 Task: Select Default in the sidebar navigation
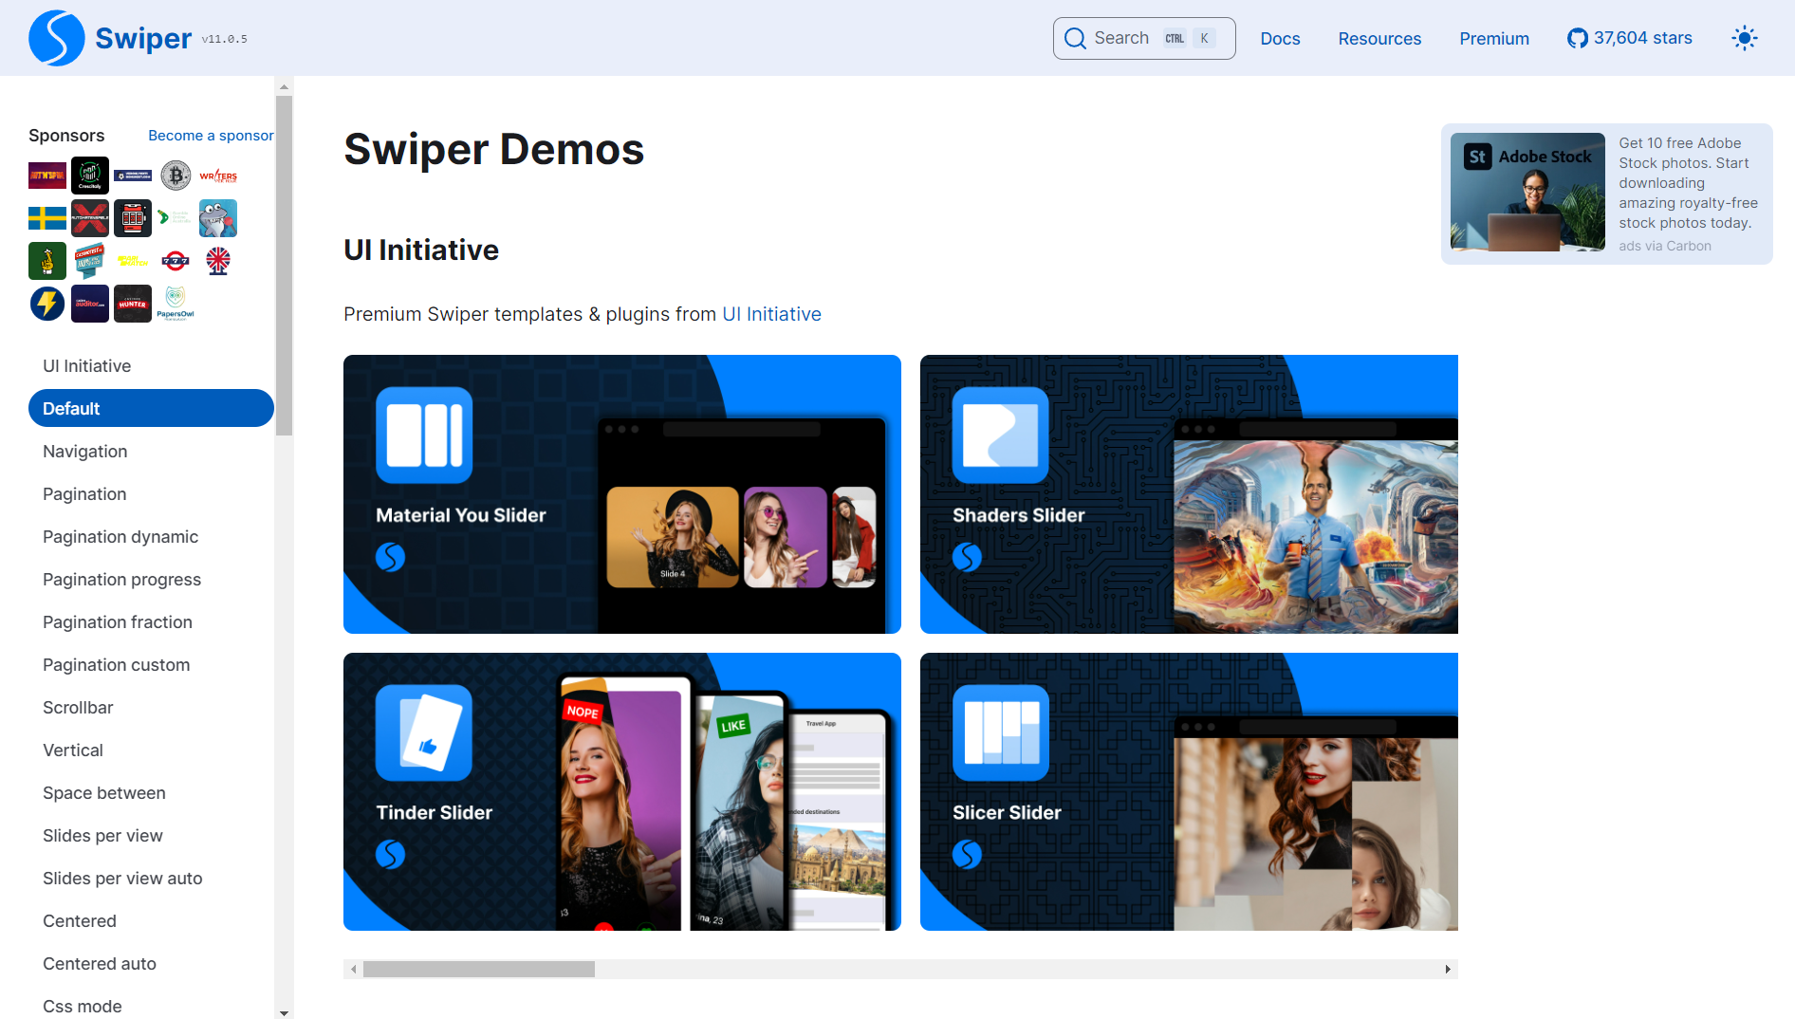coord(150,408)
